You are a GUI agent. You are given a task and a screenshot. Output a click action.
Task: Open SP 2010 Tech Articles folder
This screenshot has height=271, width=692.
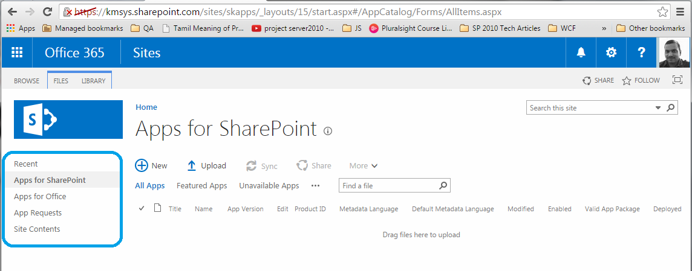tap(500, 28)
